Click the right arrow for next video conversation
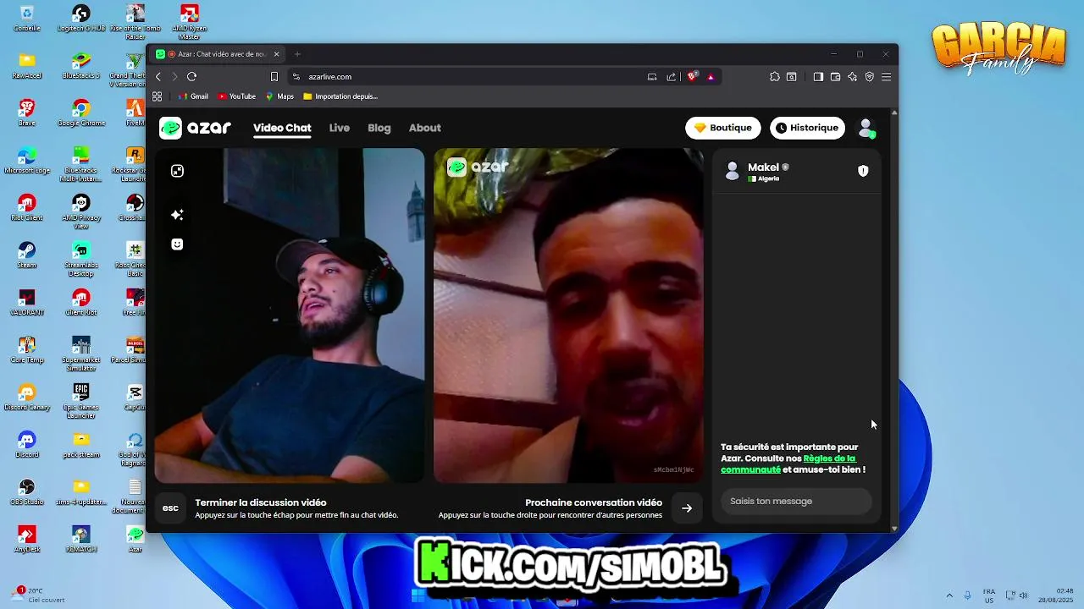This screenshot has width=1084, height=609. click(687, 508)
